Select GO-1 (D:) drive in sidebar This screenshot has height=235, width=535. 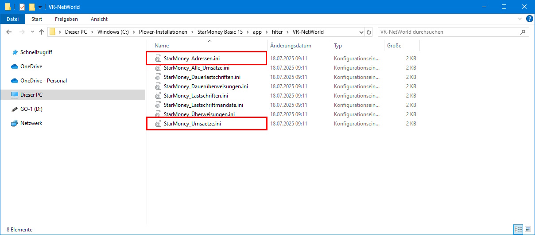point(31,109)
